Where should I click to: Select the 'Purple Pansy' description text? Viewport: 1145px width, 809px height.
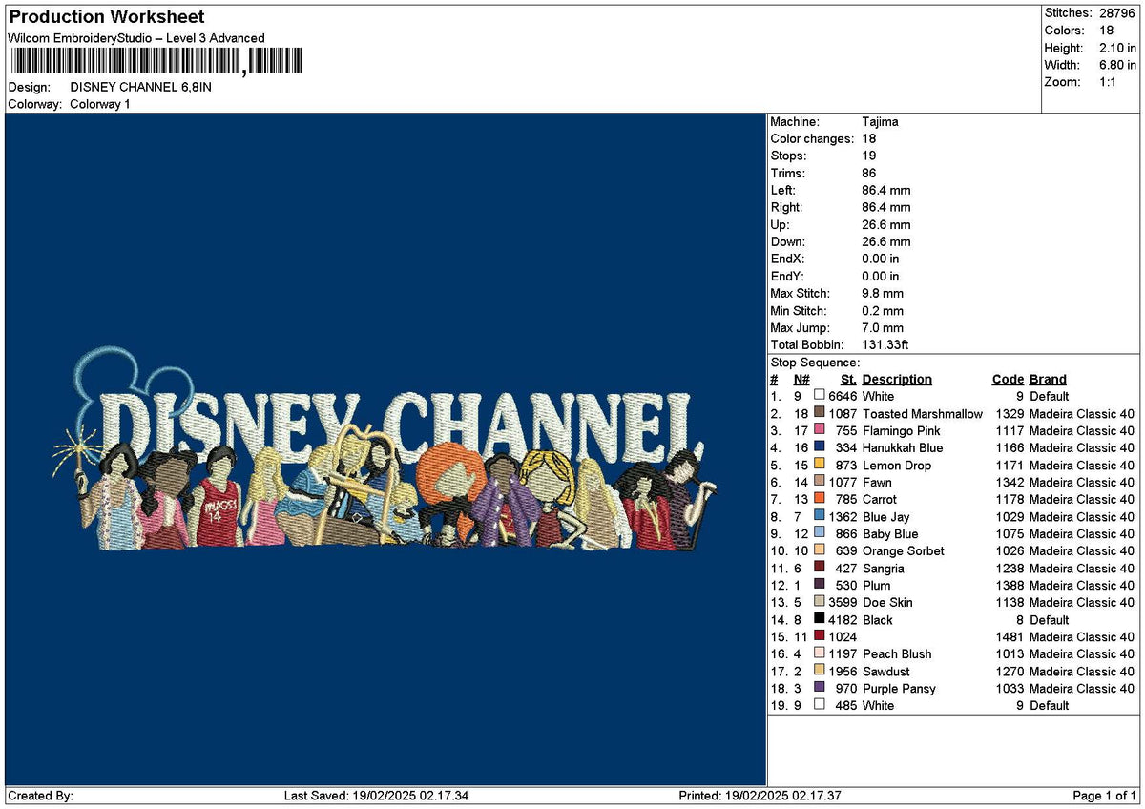899,688
